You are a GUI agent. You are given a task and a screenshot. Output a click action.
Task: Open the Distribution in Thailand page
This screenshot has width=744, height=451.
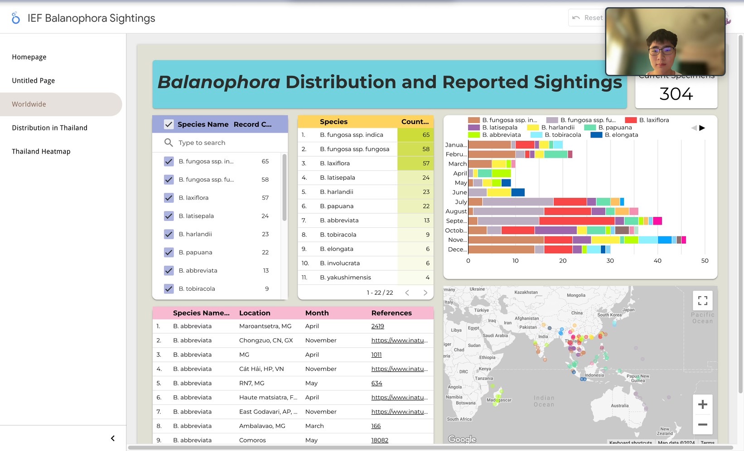(49, 128)
